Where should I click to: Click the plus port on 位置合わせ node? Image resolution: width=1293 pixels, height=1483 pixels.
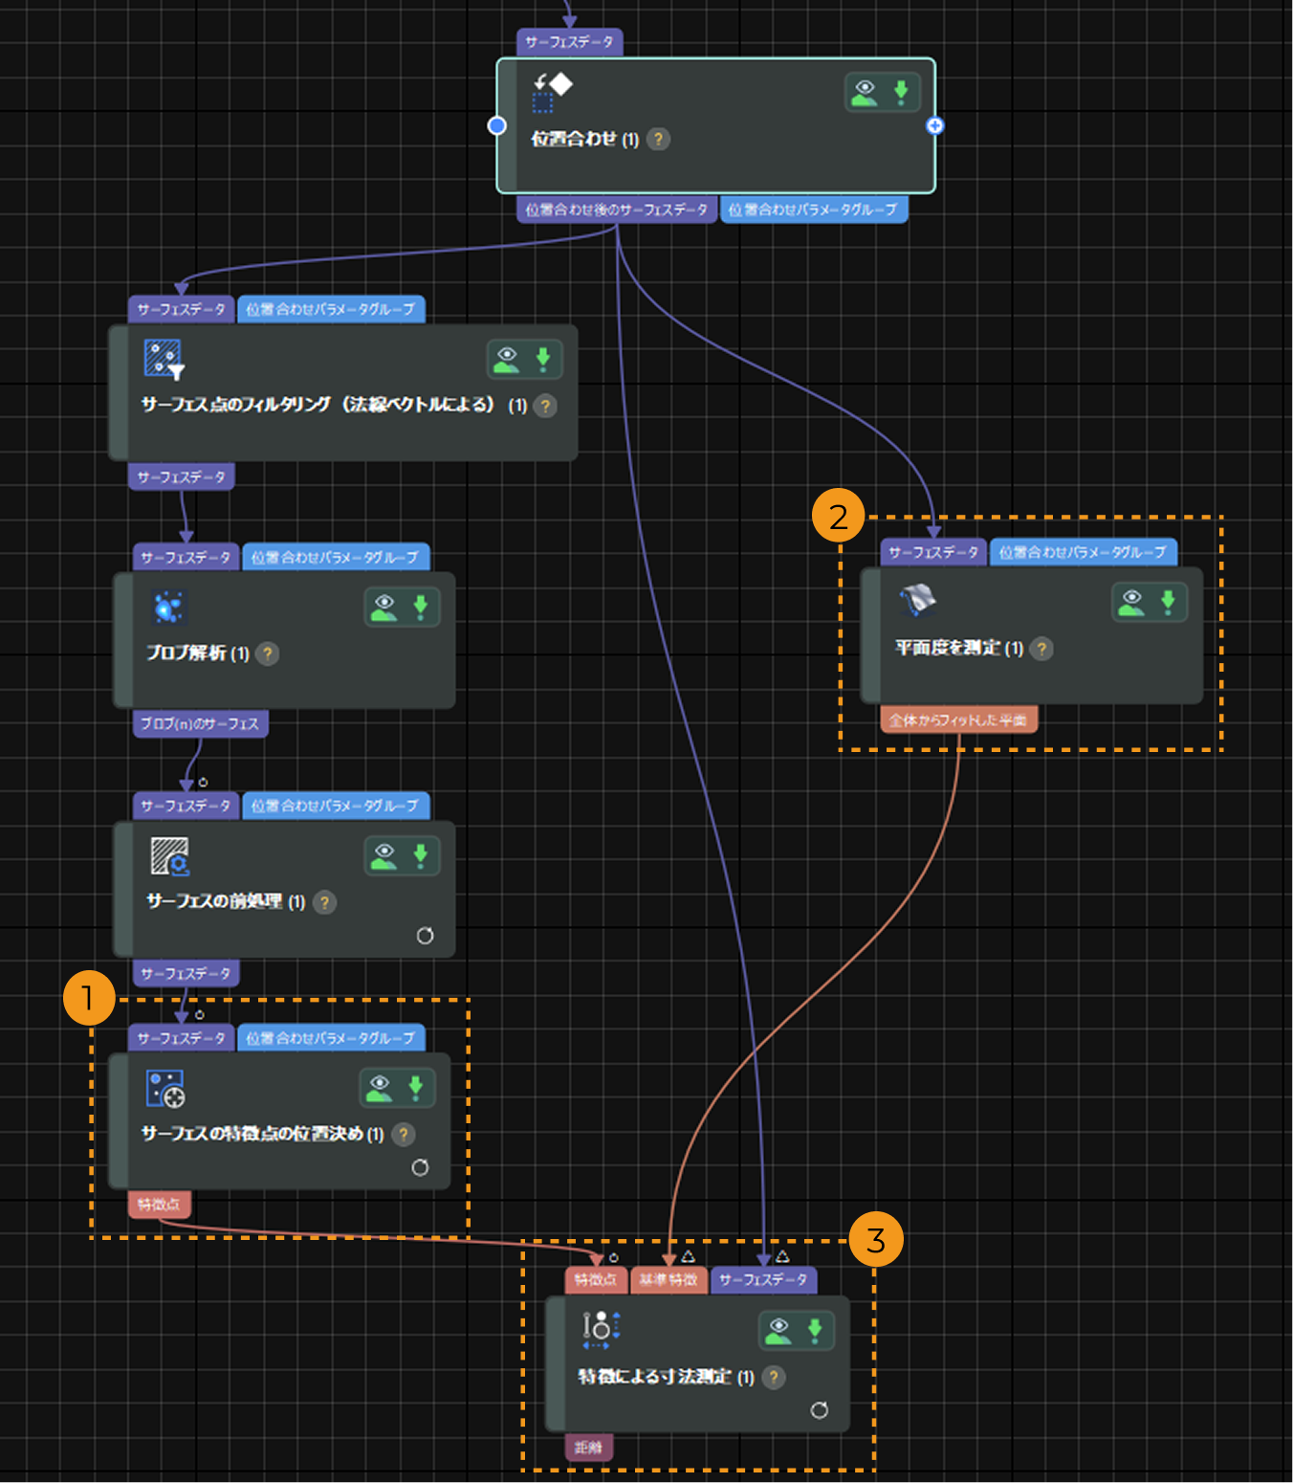tap(935, 126)
